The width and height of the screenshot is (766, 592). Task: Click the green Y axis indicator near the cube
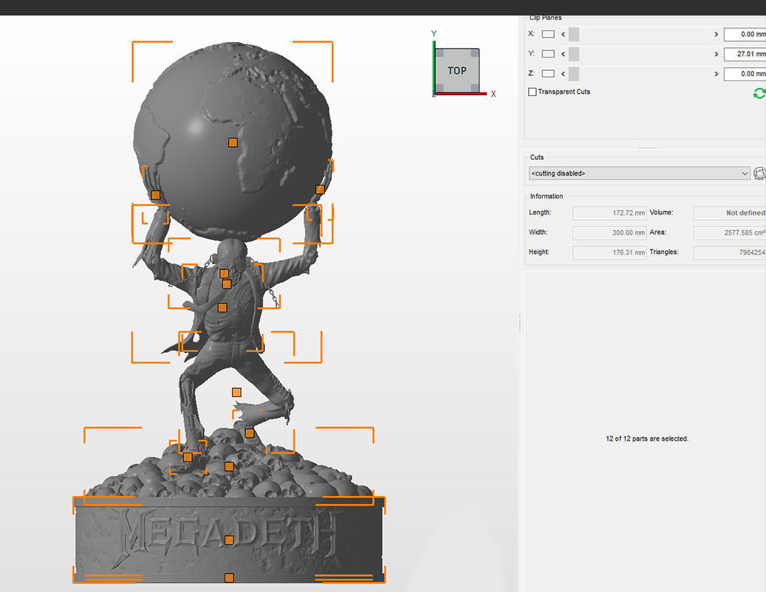(433, 33)
